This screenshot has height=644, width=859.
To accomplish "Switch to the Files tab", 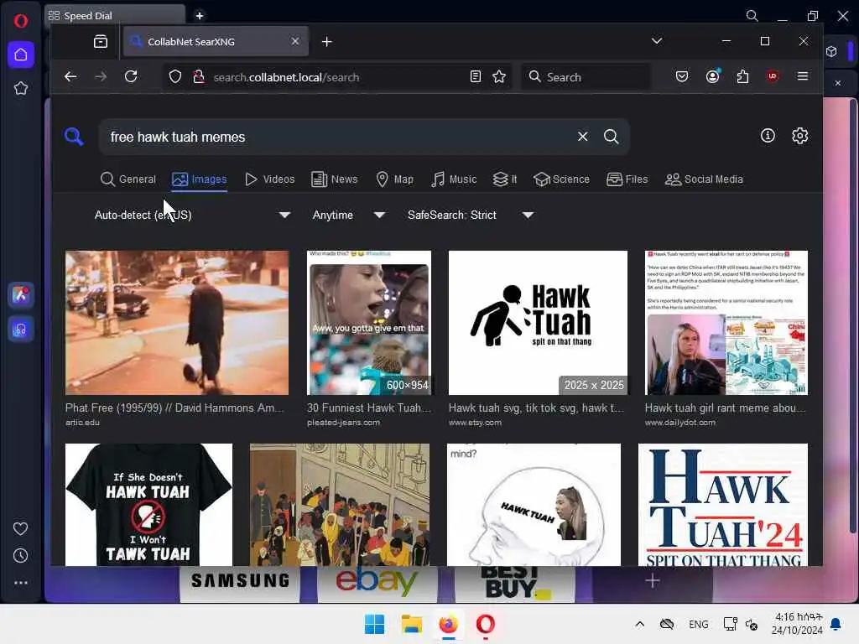I will click(x=627, y=179).
